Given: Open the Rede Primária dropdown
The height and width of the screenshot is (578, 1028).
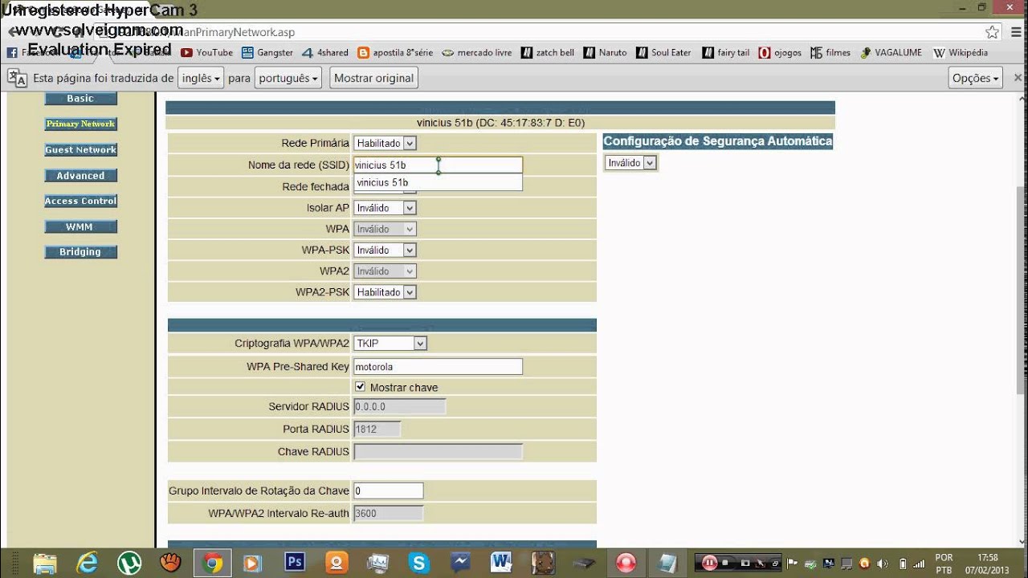Looking at the screenshot, I should [x=385, y=143].
